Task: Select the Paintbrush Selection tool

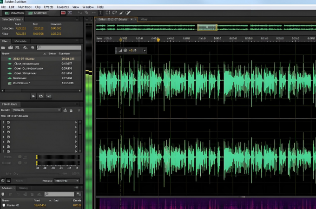Action: (121, 13)
